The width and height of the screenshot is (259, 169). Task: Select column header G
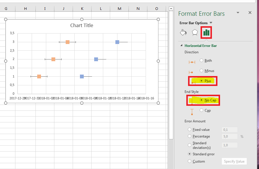(6, 9)
